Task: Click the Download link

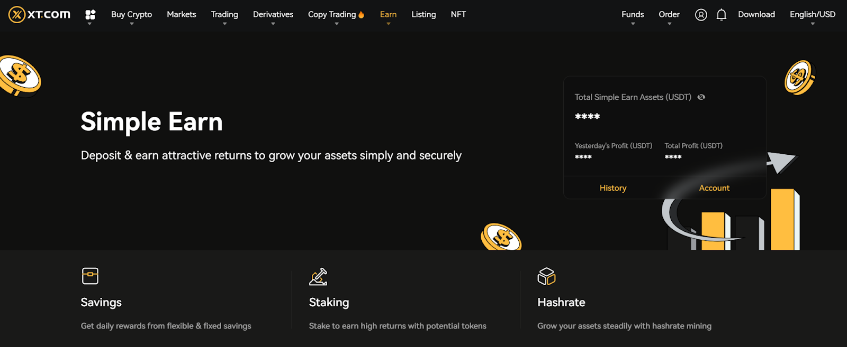Action: [x=756, y=15]
